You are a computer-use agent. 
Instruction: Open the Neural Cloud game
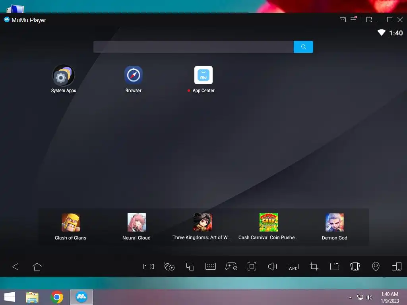tap(137, 222)
